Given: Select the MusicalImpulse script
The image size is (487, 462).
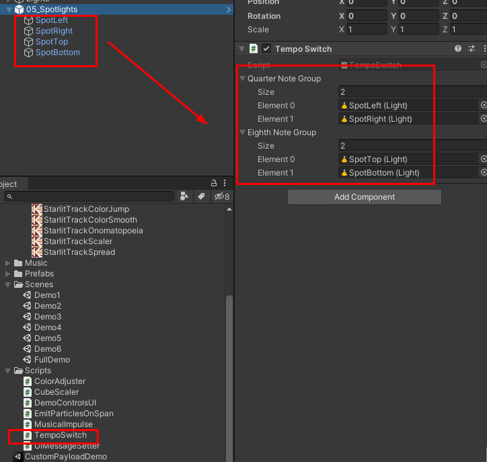Looking at the screenshot, I should pyautogui.click(x=63, y=424).
